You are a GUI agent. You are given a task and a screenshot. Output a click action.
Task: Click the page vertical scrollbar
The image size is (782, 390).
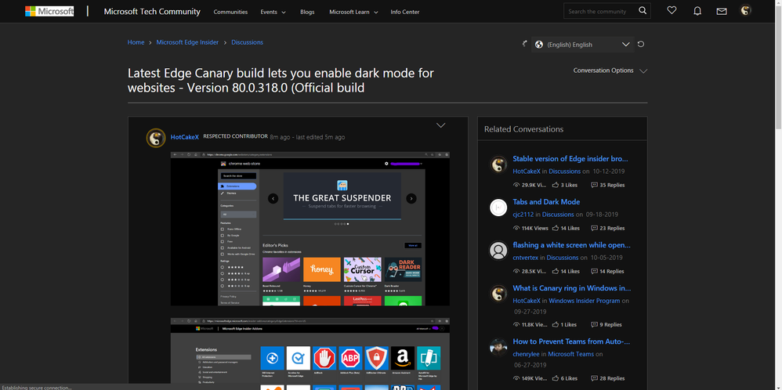click(778, 195)
